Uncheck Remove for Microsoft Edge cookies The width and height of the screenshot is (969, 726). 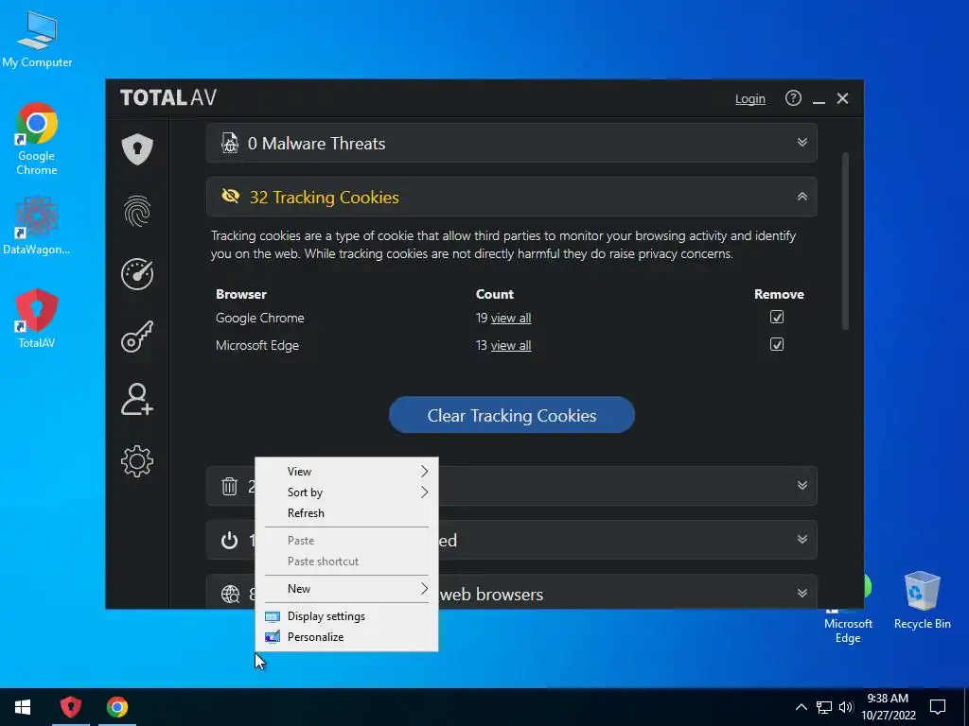coord(777,344)
